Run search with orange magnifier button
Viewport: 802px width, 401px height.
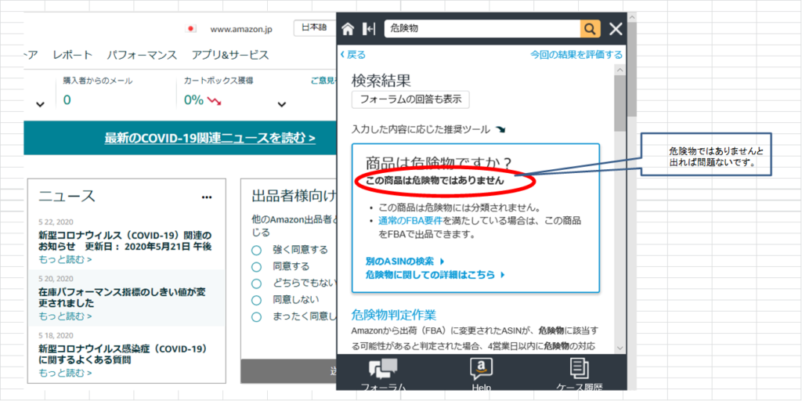coord(590,29)
